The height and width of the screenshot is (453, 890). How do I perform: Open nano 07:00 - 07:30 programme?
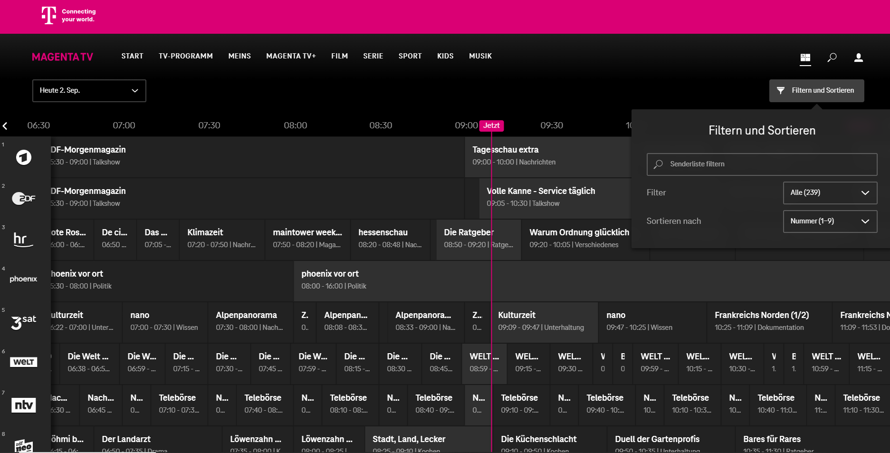165,322
